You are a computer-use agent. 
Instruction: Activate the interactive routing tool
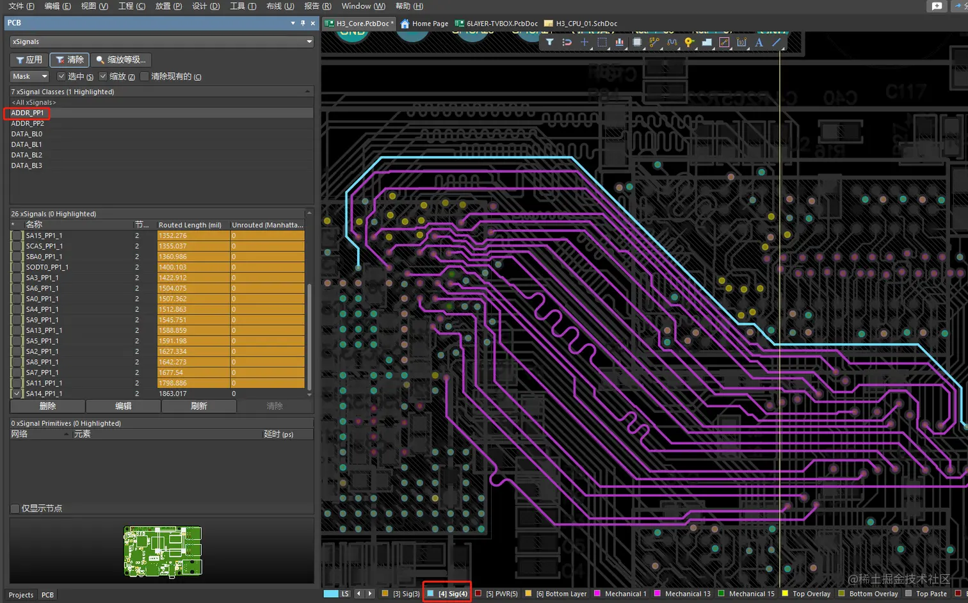pos(654,42)
